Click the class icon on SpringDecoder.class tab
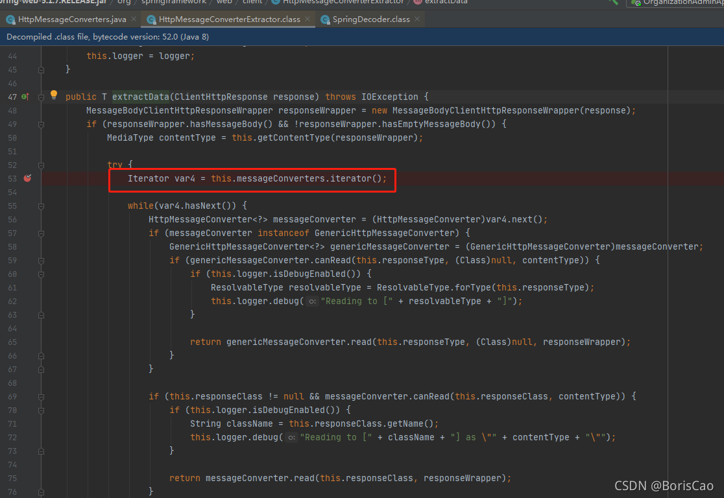 pos(324,19)
